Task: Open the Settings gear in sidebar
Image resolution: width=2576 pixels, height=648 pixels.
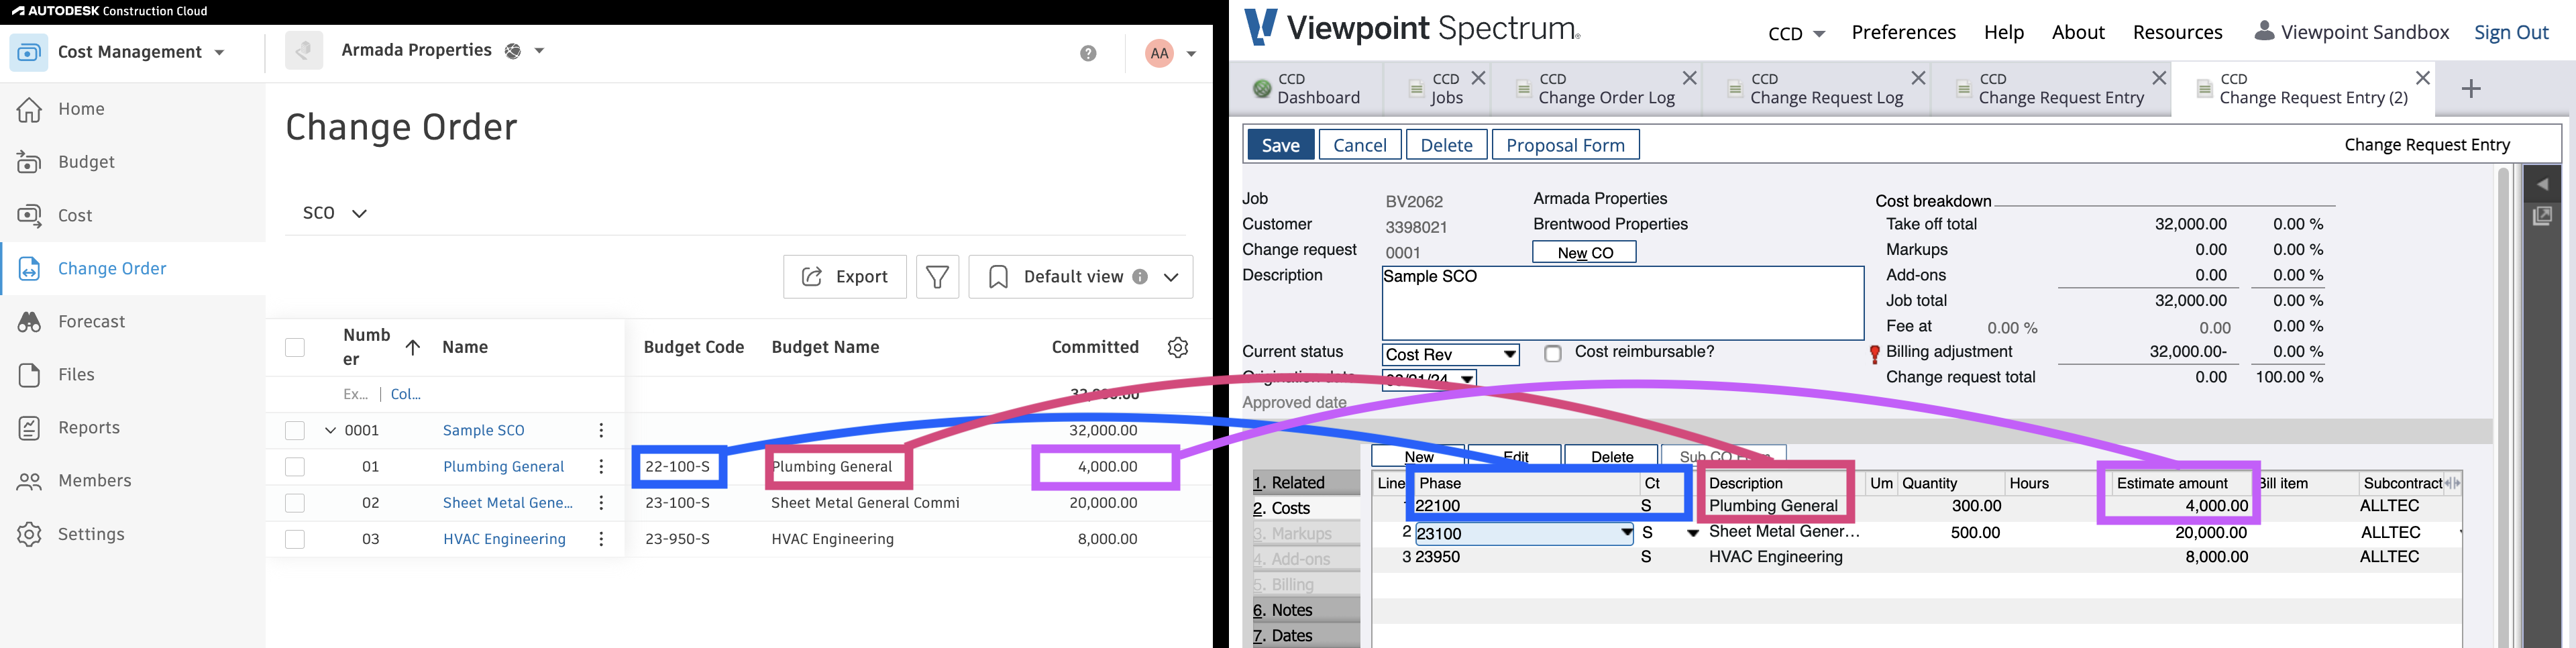Action: pyautogui.click(x=30, y=534)
